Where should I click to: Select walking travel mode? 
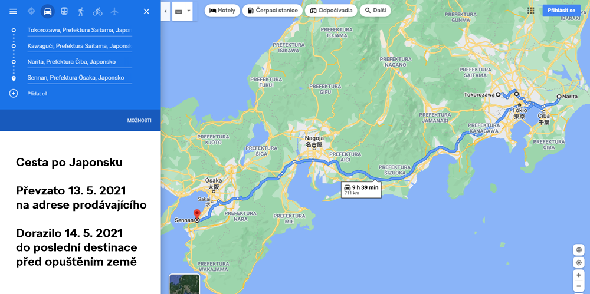pos(81,11)
